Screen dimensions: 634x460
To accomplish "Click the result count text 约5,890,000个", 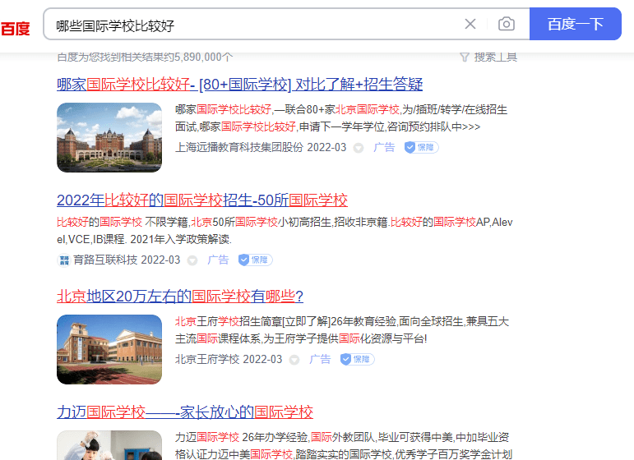I will pyautogui.click(x=198, y=57).
